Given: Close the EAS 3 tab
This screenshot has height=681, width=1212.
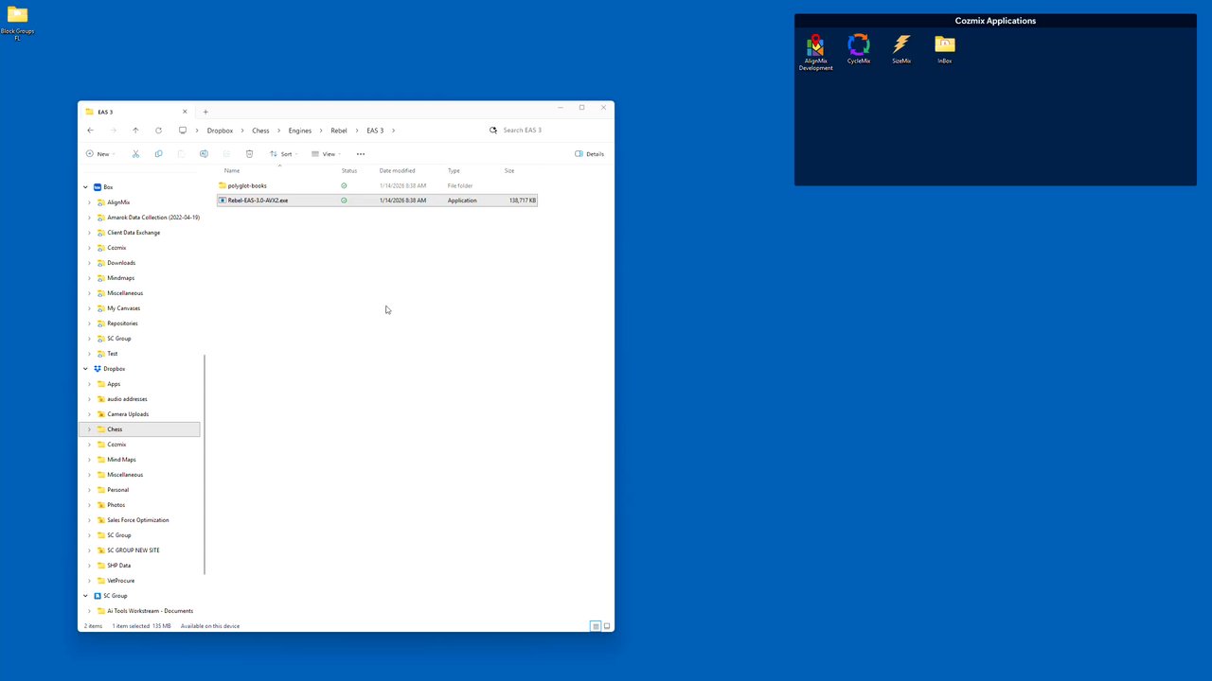Looking at the screenshot, I should click(x=185, y=112).
